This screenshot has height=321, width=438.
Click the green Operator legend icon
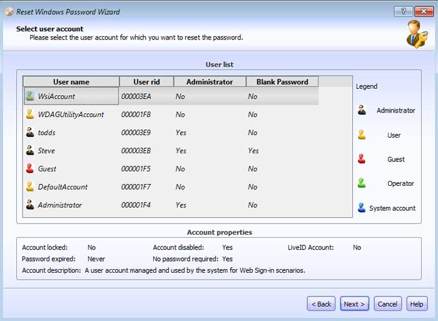pos(362,183)
